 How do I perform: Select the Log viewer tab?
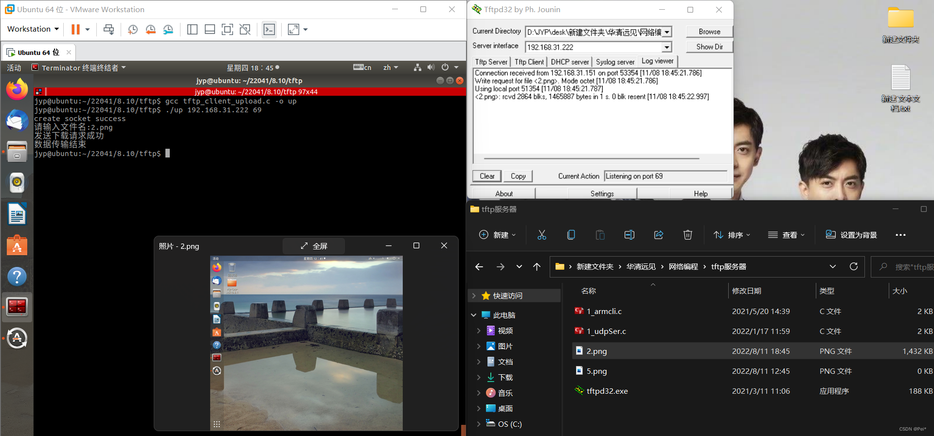(x=658, y=61)
